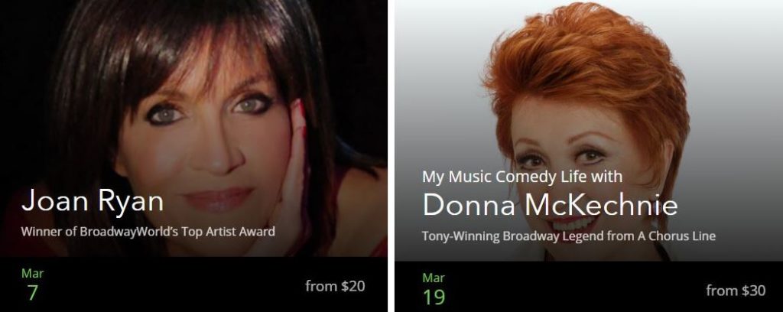Select the green date number 7

[x=32, y=293]
